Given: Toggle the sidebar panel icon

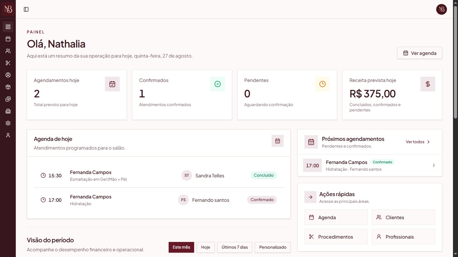Looking at the screenshot, I should point(26,9).
